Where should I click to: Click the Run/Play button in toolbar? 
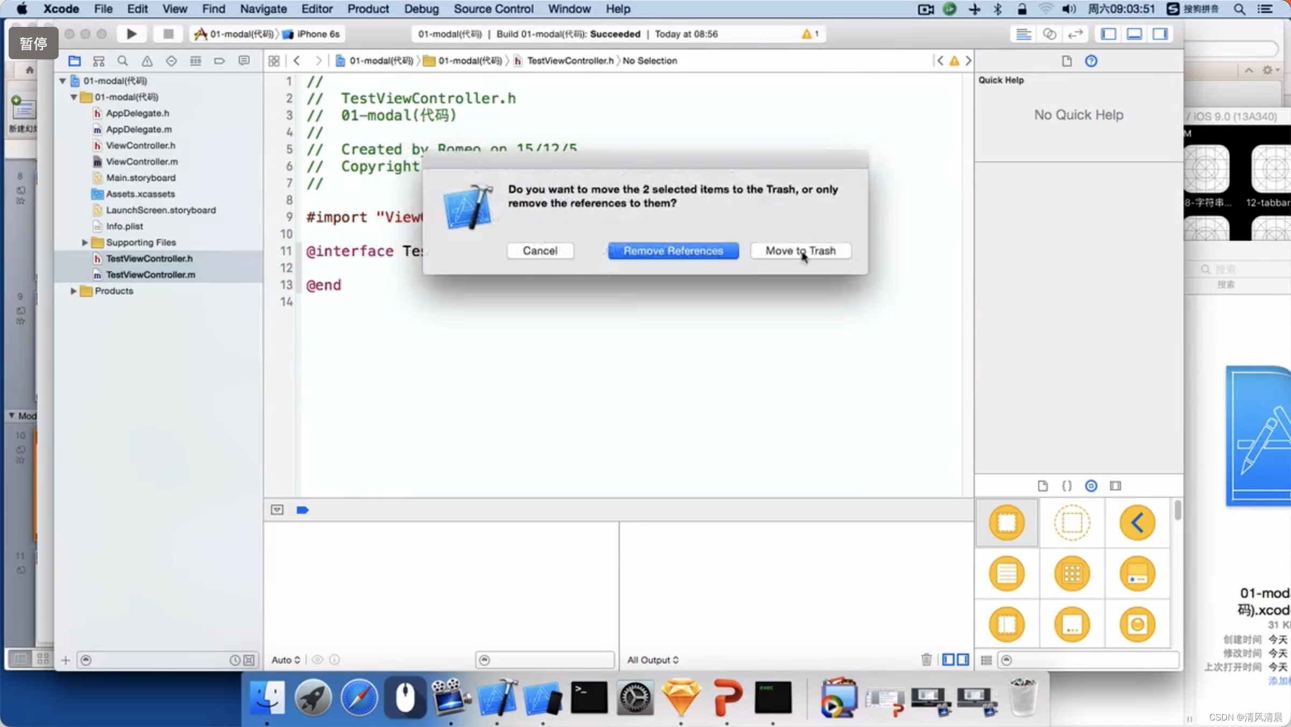click(130, 34)
